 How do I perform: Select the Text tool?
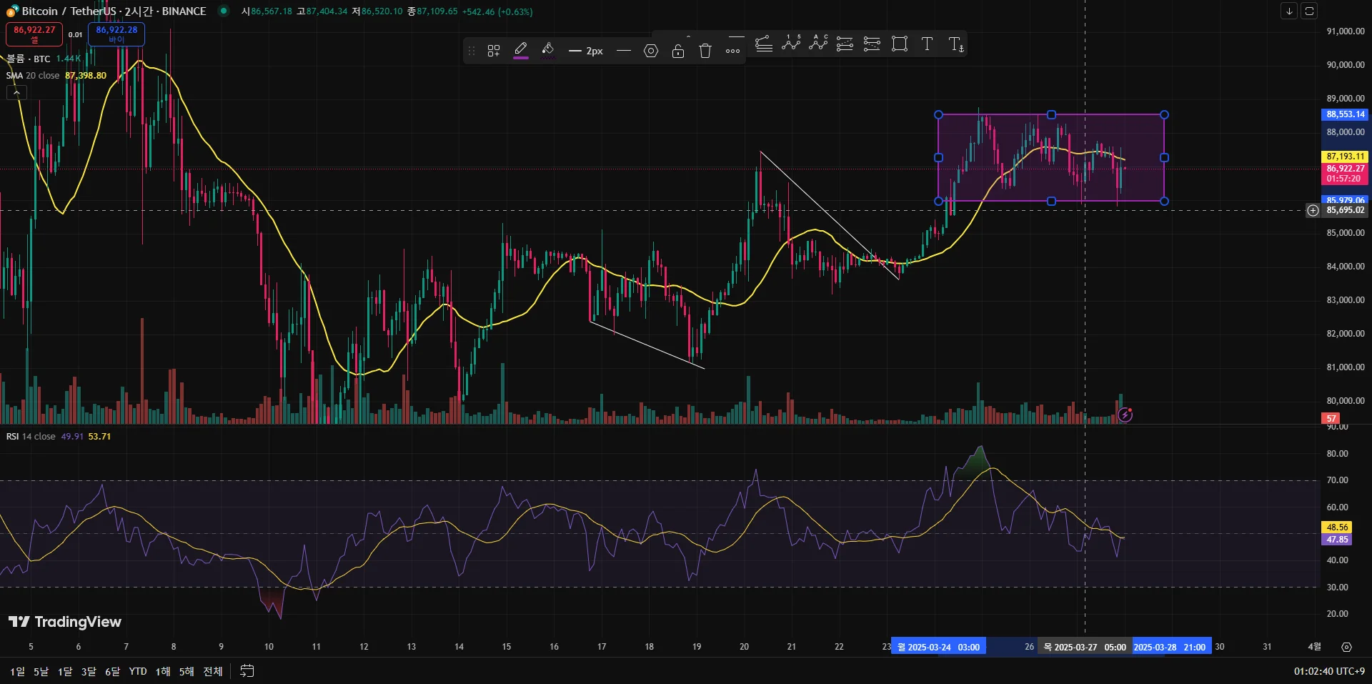tap(927, 44)
